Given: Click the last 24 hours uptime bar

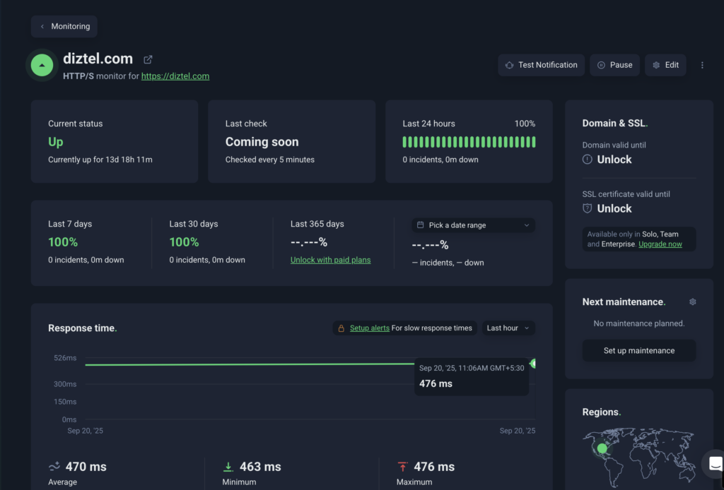Looking at the screenshot, I should click(469, 142).
